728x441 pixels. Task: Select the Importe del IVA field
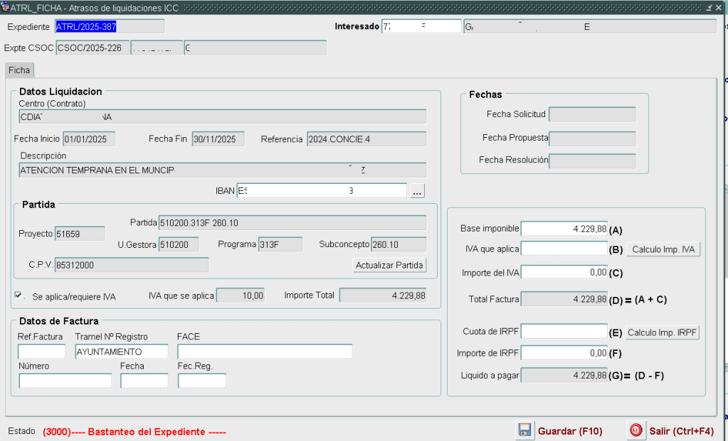(x=564, y=272)
